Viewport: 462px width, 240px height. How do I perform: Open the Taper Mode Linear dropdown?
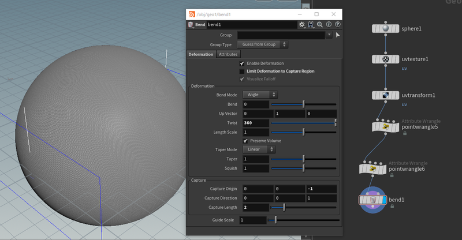pos(259,149)
